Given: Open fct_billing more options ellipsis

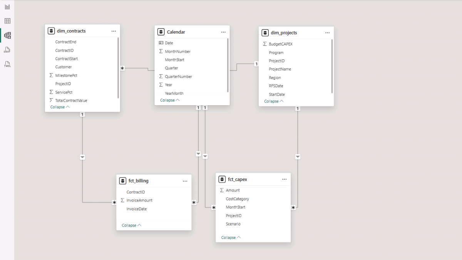Looking at the screenshot, I should [185, 181].
